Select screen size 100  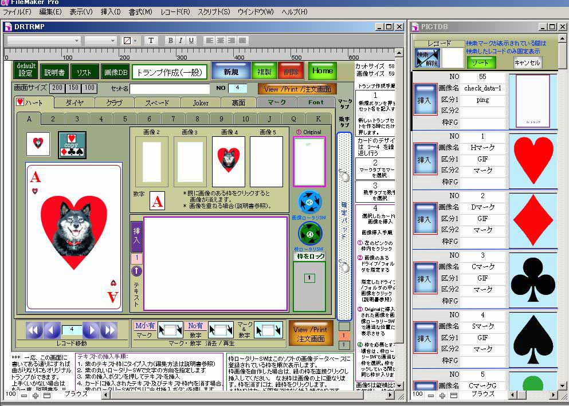tap(89, 88)
